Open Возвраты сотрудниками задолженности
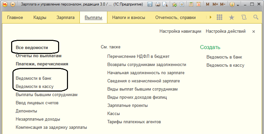 pyautogui.click(x=147, y=65)
